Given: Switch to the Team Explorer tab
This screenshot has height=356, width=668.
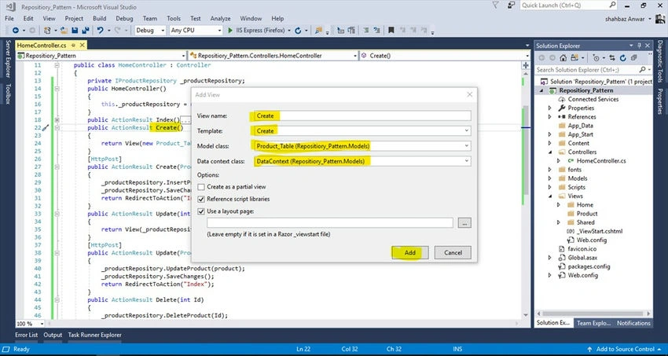Looking at the screenshot, I should pyautogui.click(x=594, y=323).
